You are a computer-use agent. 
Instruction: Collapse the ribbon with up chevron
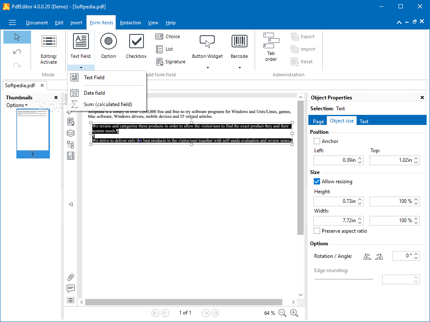[x=399, y=22]
